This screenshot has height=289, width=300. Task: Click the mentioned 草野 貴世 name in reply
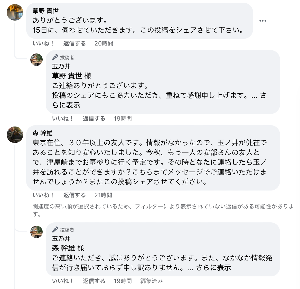[67, 76]
